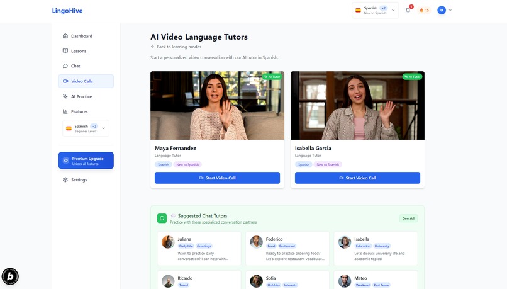Image resolution: width=507 pixels, height=289 pixels.
Task: Click Mateo's avatar
Action: click(345, 281)
